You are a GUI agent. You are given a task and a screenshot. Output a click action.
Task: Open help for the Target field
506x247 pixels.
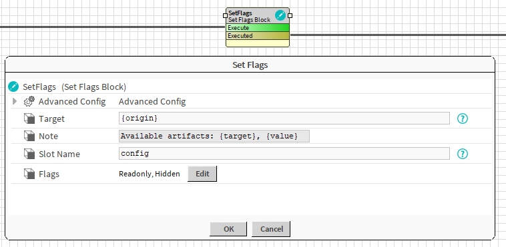coord(463,119)
